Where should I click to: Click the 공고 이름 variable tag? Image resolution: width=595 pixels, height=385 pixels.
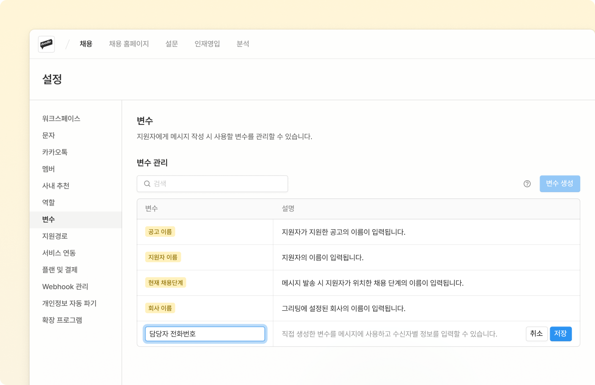point(160,232)
